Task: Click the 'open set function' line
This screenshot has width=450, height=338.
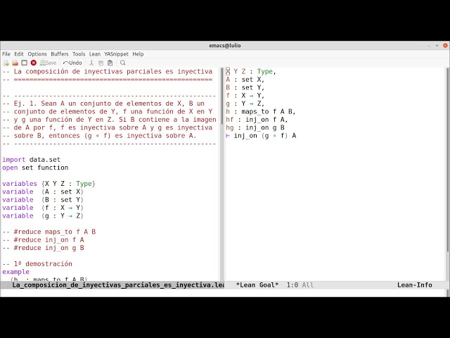Action: pos(35,168)
